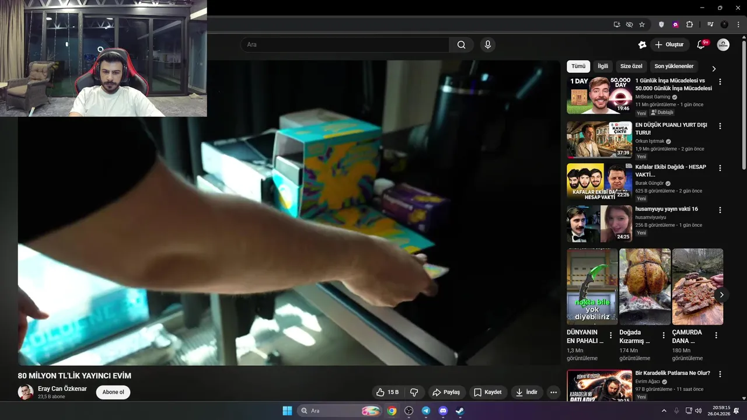Open the ÇAMURDA DANA Shorts thumbnail
The image size is (747, 420).
(697, 286)
